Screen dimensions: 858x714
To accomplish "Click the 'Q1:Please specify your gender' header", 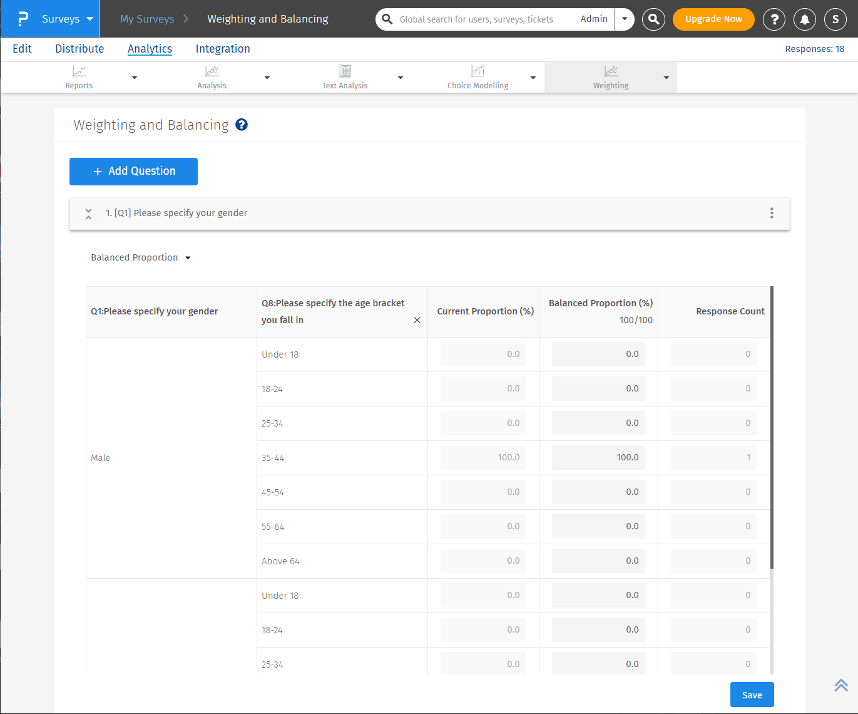I will point(155,311).
